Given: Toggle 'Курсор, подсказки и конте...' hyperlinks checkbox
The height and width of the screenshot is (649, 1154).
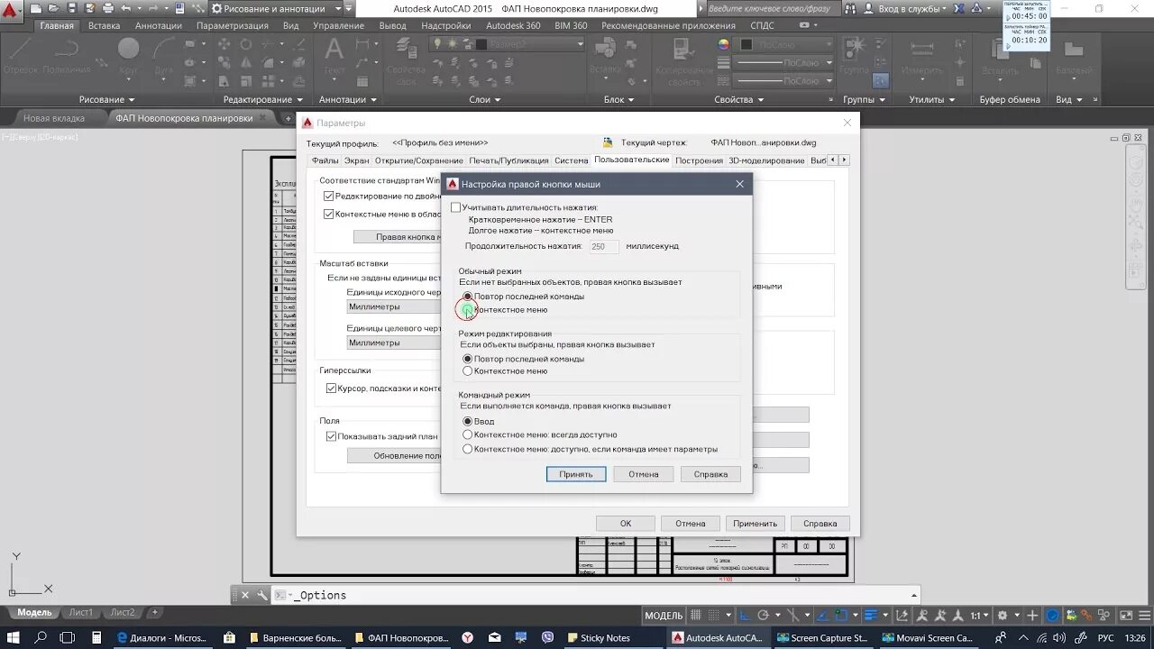Looking at the screenshot, I should pos(331,388).
